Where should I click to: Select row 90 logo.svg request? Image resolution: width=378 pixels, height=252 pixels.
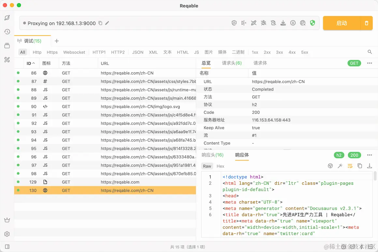tap(105, 106)
